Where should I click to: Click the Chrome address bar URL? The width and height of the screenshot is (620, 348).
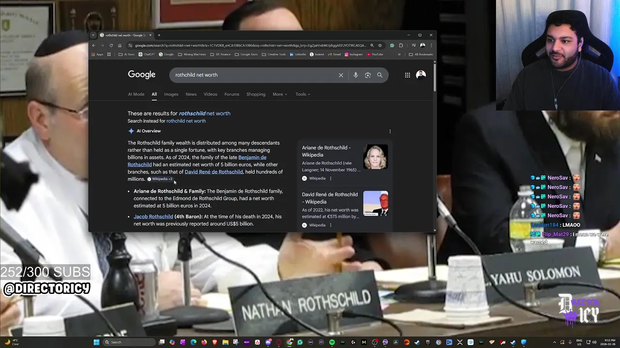click(x=250, y=45)
